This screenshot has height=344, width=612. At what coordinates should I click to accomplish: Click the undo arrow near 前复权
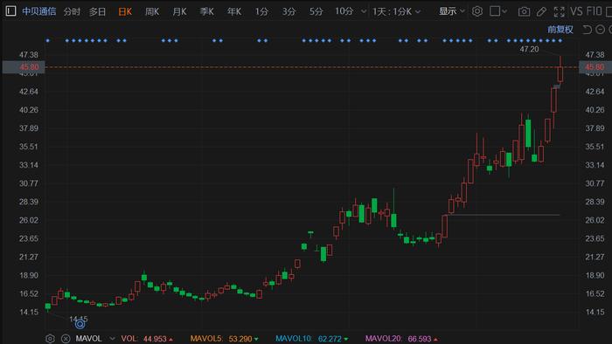pyautogui.click(x=587, y=29)
